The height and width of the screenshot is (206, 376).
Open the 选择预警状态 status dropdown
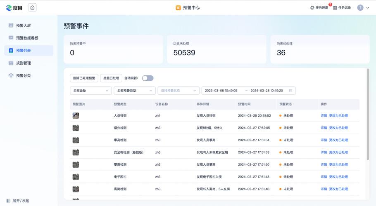(x=178, y=91)
